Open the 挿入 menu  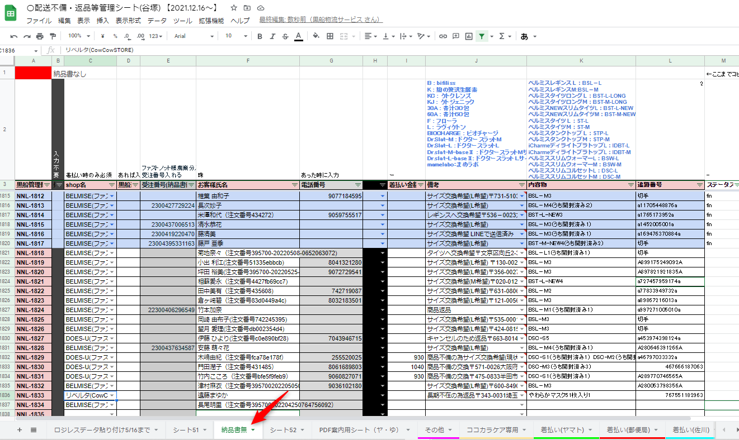[x=103, y=20]
